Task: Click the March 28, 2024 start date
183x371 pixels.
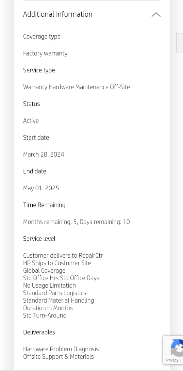Action: (x=44, y=155)
